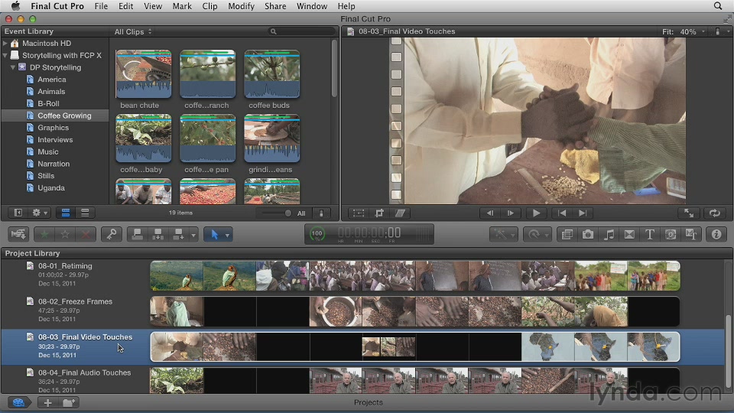The width and height of the screenshot is (734, 413).
Task: Open the Keyword Editor key icon
Action: (x=112, y=234)
